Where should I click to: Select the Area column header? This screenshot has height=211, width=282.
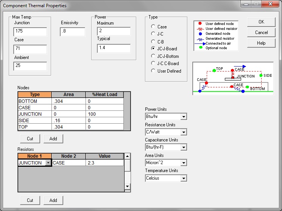click(x=69, y=95)
